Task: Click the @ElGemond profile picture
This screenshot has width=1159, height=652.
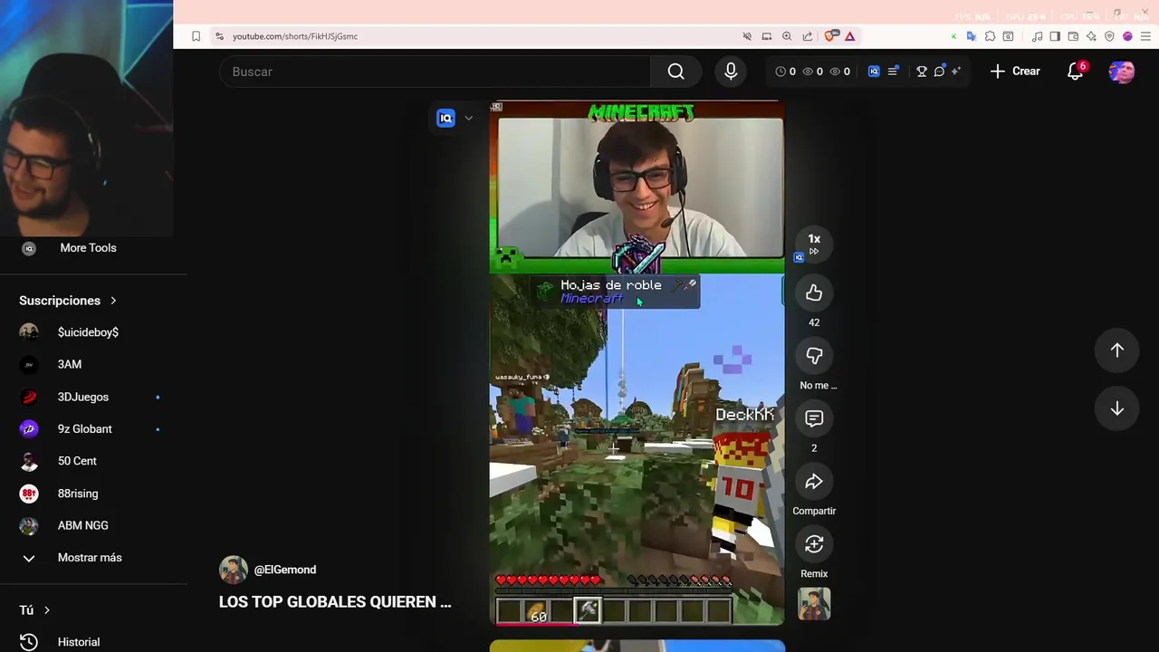Action: tap(234, 570)
